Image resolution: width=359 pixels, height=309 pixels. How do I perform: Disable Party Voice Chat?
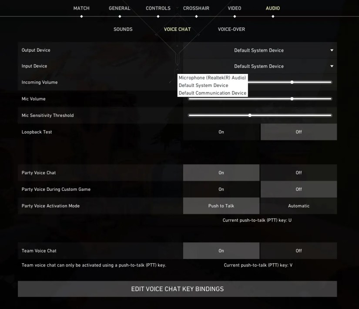pos(299,173)
